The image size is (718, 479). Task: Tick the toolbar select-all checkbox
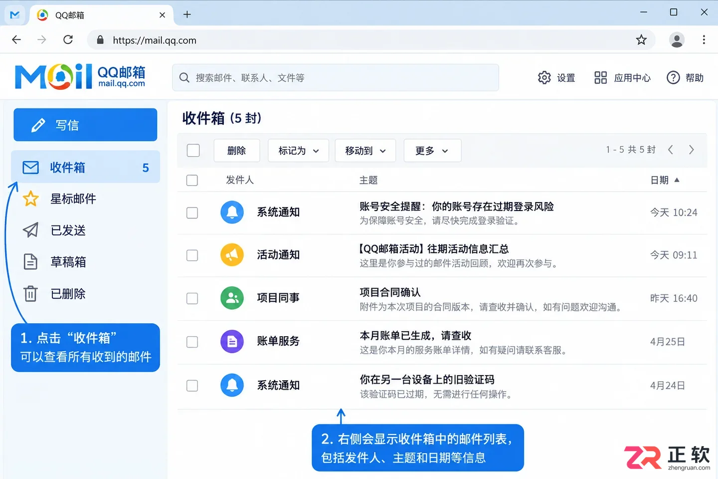(x=193, y=150)
